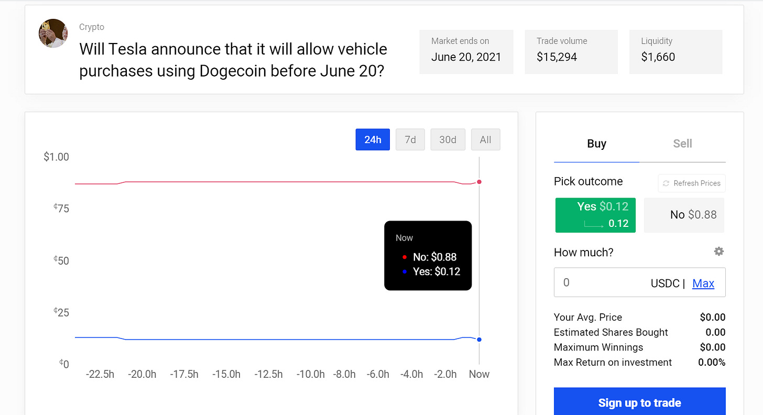The height and width of the screenshot is (415, 763).
Task: Click the market question title text
Action: 233,60
